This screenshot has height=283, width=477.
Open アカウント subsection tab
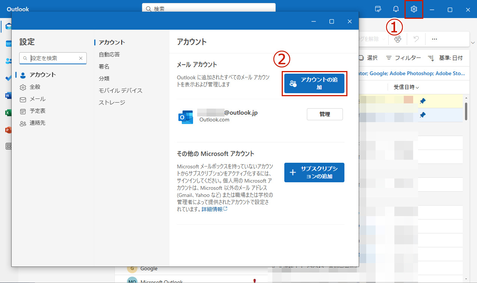(x=112, y=42)
